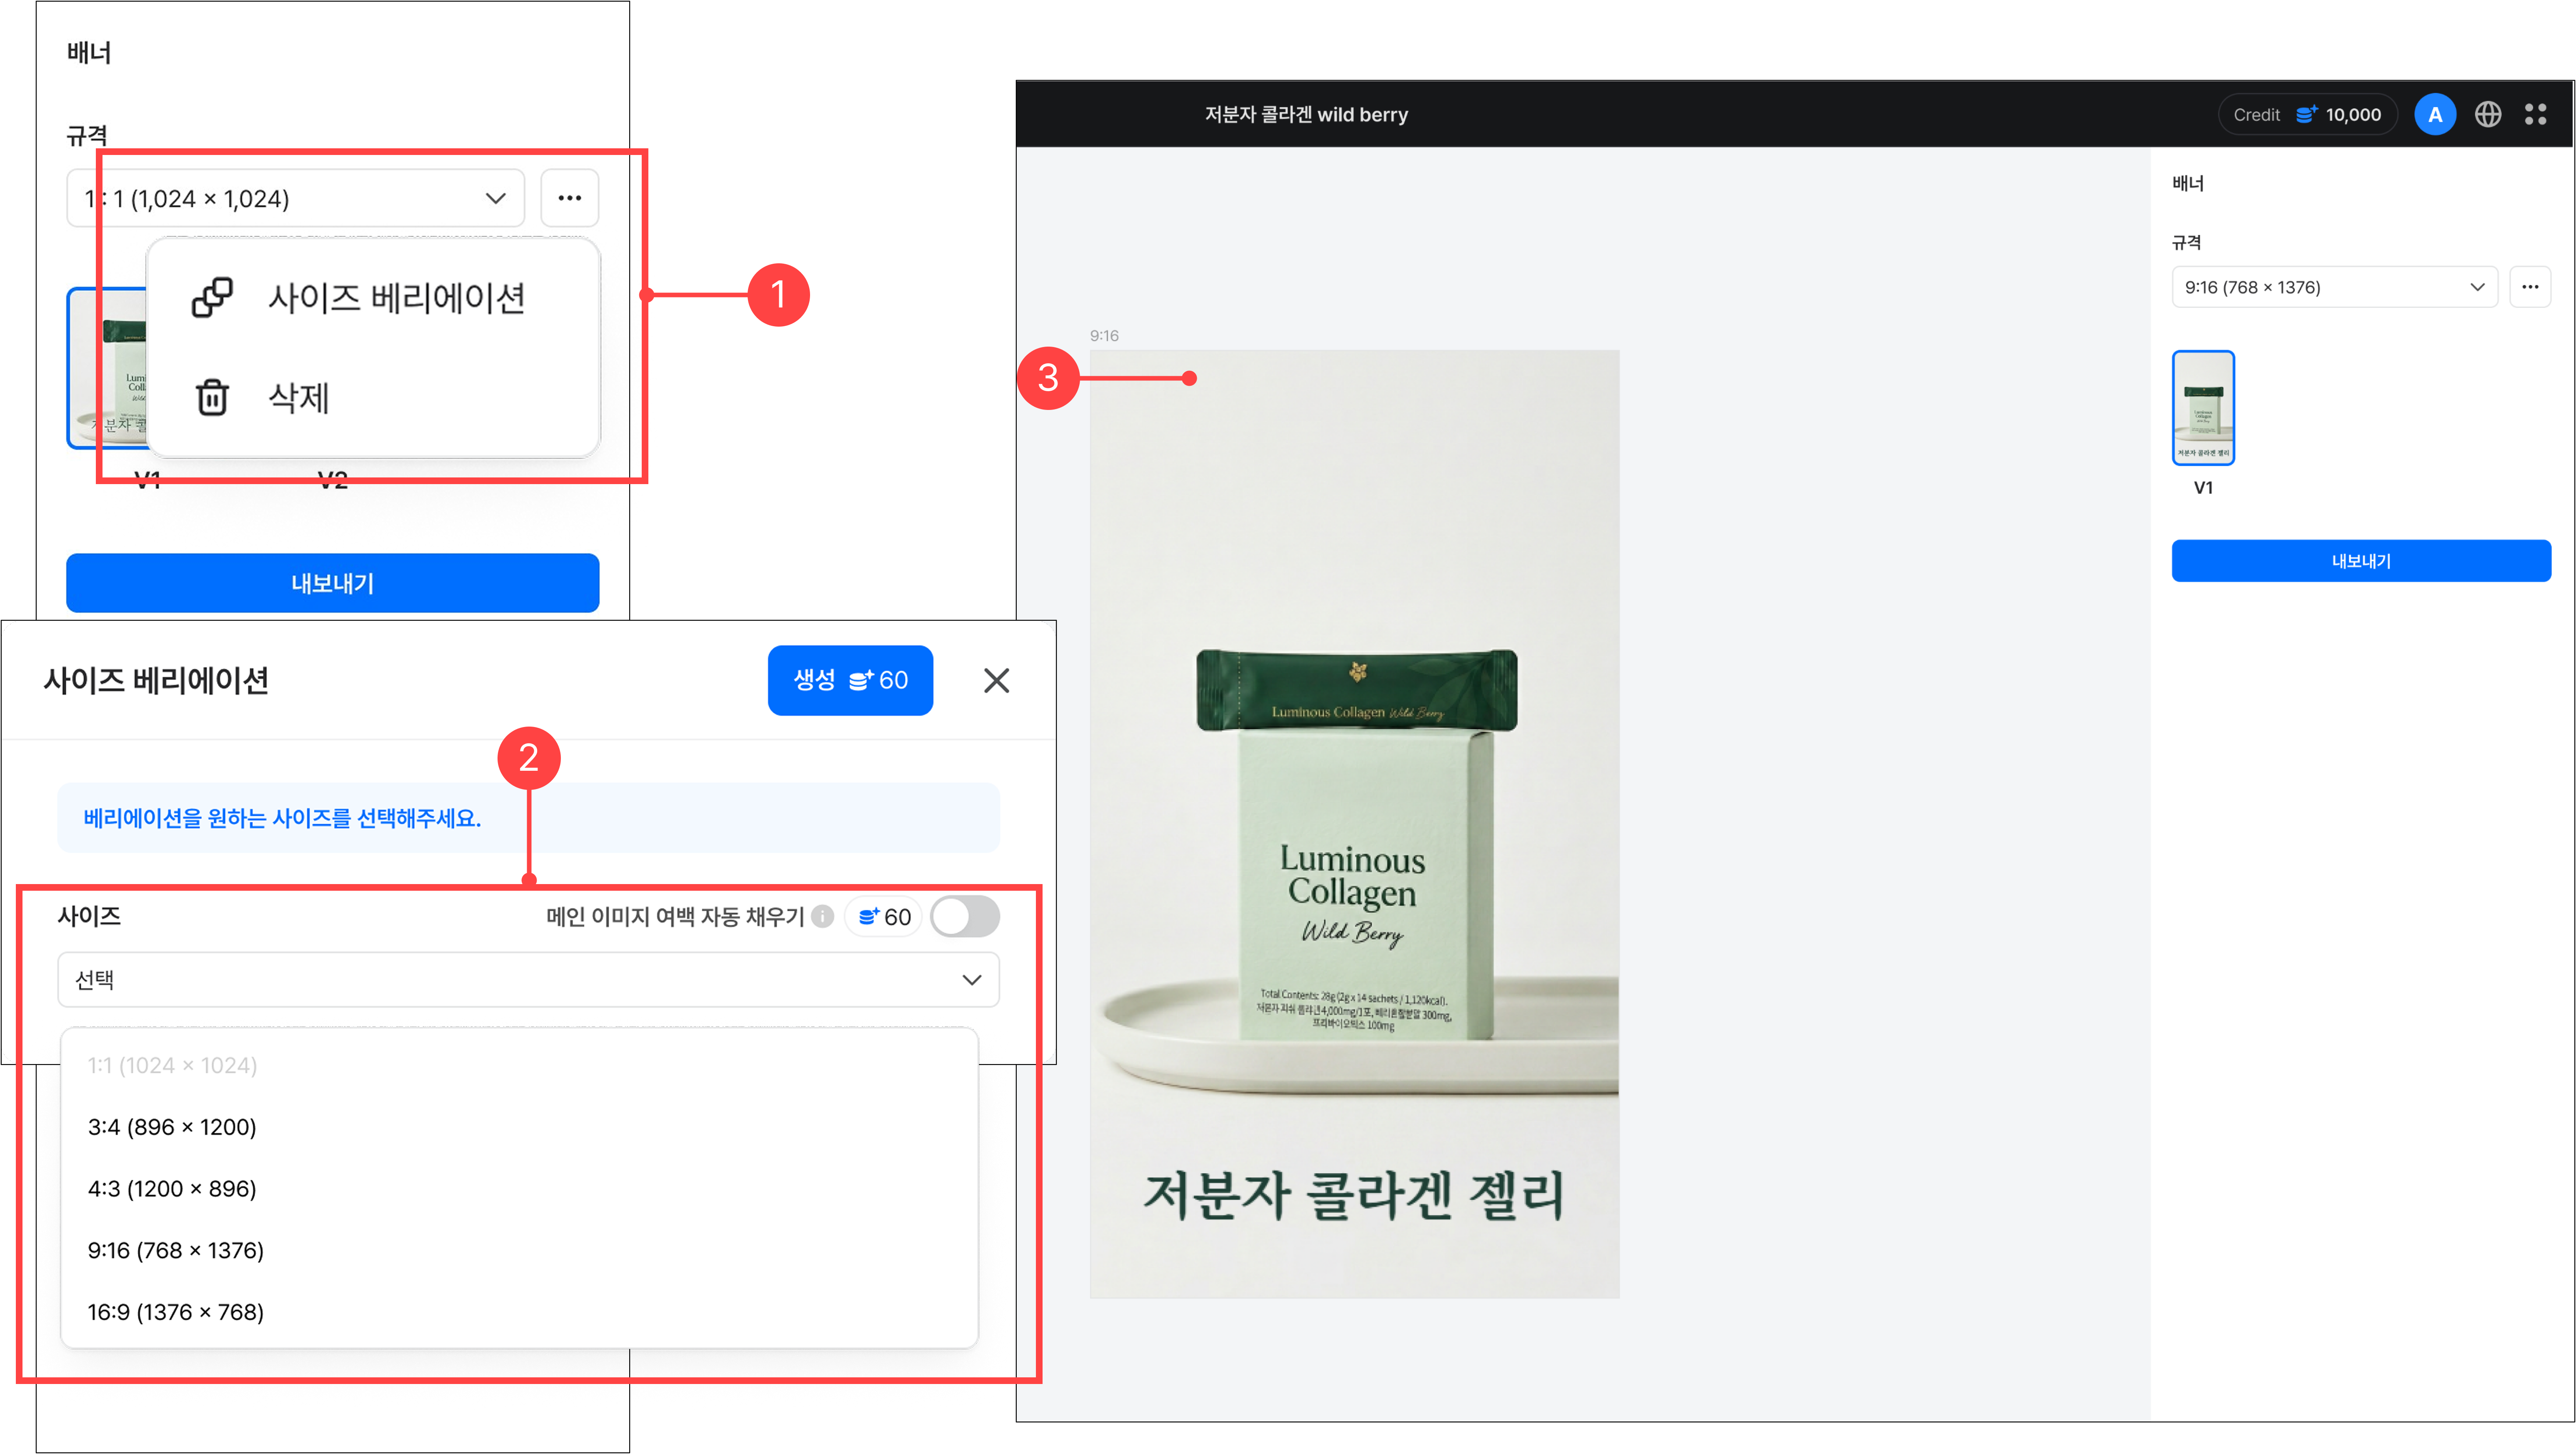Open the user avatar A menu

2435,115
